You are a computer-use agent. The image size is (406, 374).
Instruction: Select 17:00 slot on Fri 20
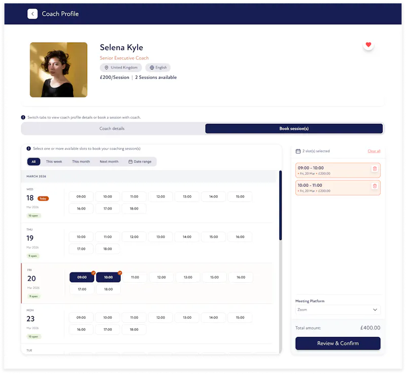point(82,289)
